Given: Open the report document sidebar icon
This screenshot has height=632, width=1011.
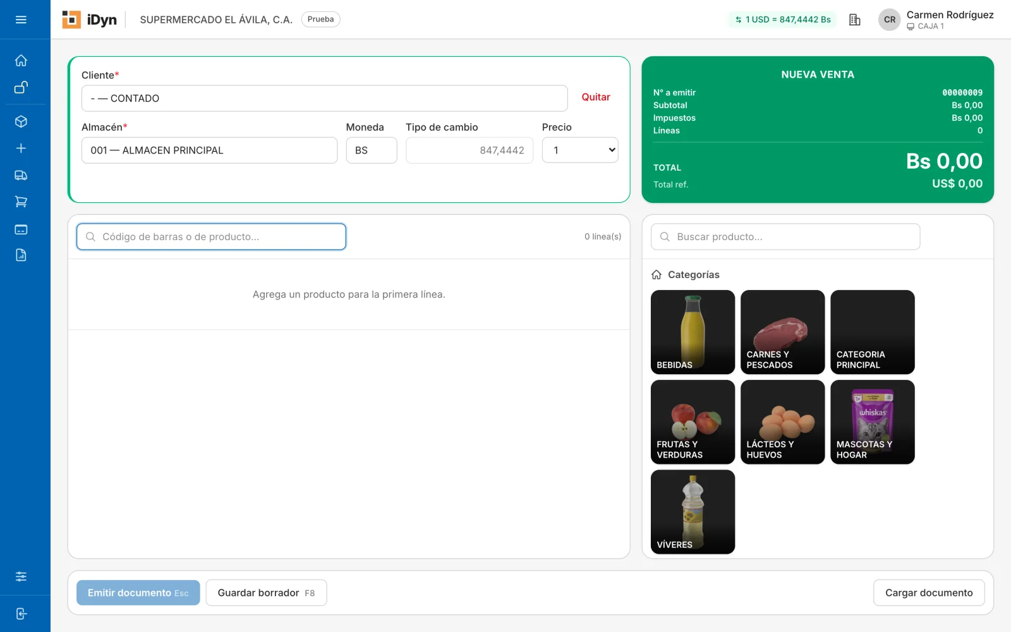Looking at the screenshot, I should coord(21,255).
